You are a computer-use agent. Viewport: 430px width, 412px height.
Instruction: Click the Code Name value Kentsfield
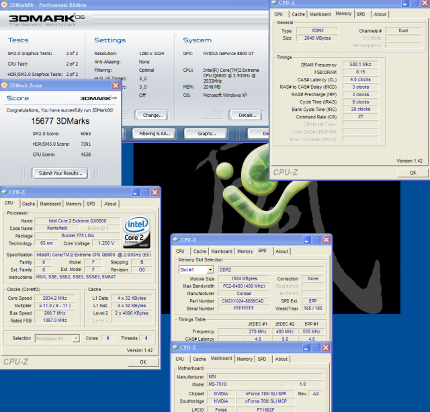[x=56, y=229]
